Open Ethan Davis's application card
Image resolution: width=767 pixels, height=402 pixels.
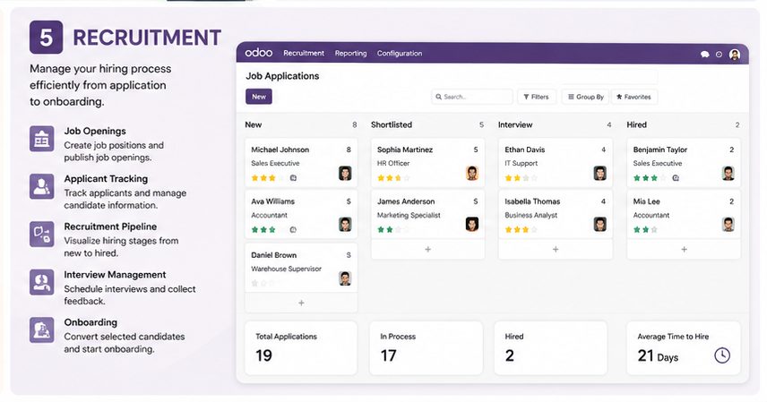556,163
